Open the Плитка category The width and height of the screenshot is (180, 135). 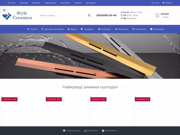(33, 29)
